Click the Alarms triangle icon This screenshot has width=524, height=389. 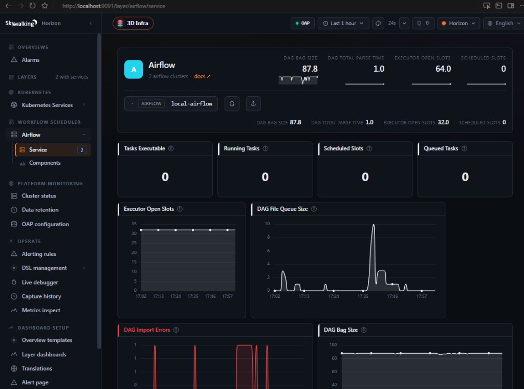14,59
